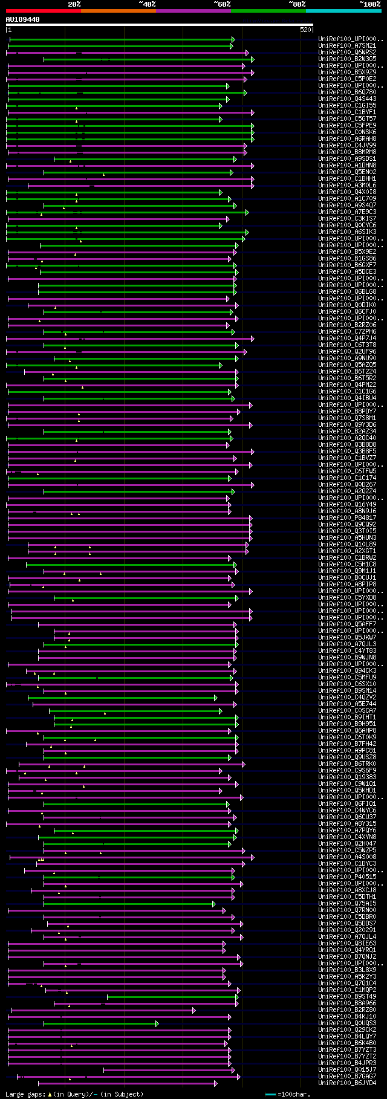This screenshot has height=1099, width=387.
Task: Select the UniRef100_Q75AI5 label
Action: 347,904
